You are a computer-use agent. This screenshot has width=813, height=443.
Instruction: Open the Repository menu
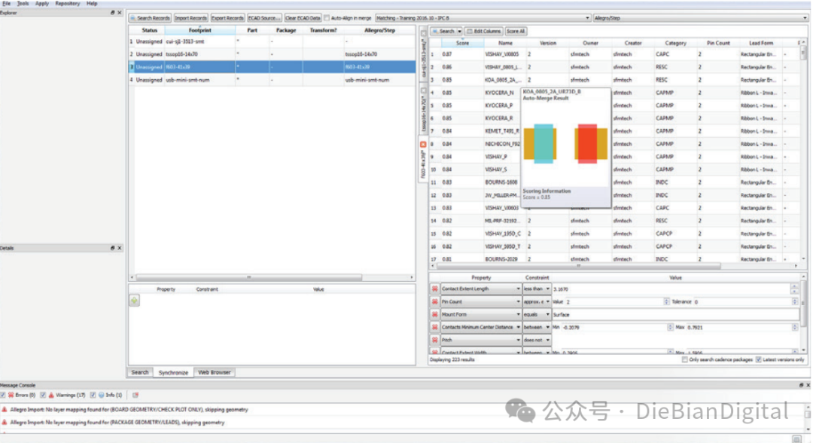tap(68, 3)
